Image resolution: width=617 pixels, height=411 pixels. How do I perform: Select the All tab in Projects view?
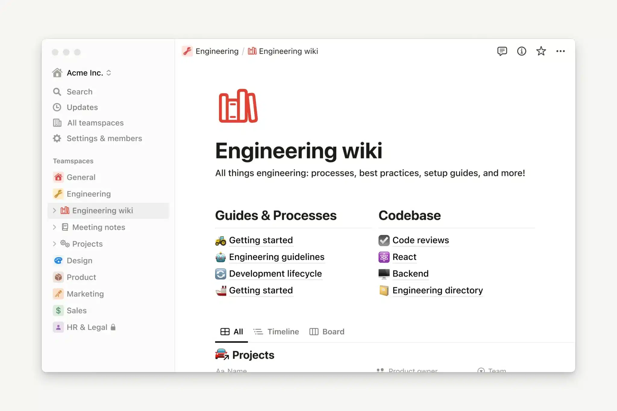click(x=232, y=332)
